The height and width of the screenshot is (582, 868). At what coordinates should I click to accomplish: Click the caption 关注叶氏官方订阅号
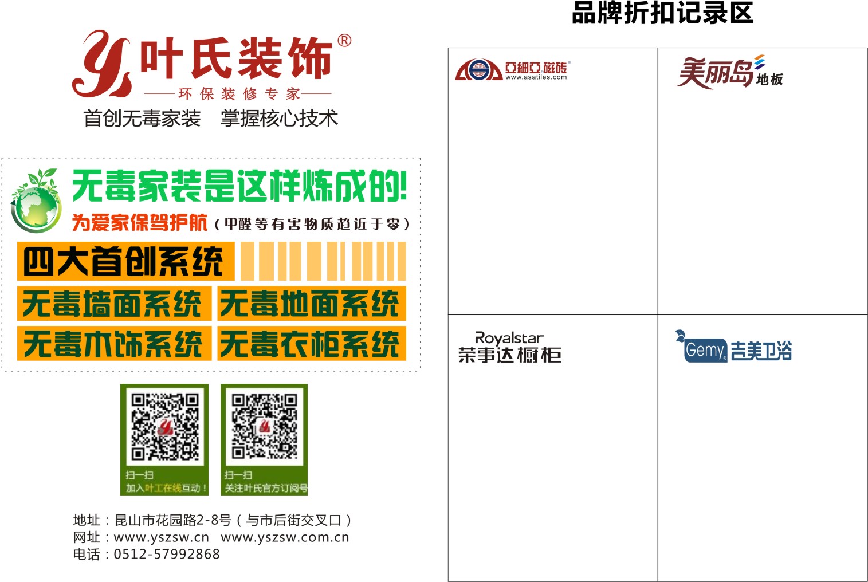(266, 488)
